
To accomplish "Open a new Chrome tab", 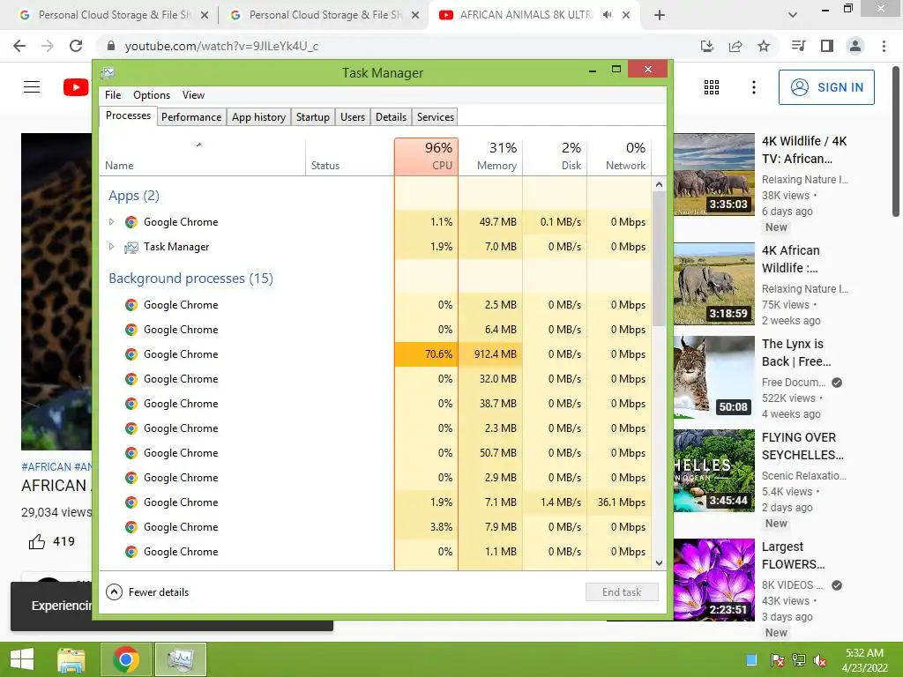I will tap(660, 15).
